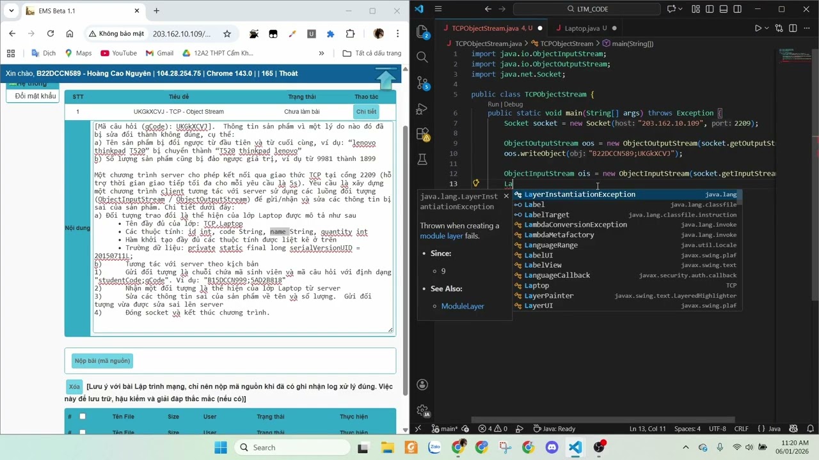Open errors and warnings in status bar

coord(493,429)
